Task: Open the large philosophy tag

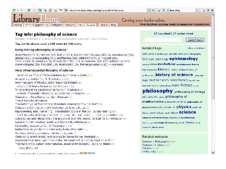Action: [x=158, y=91]
